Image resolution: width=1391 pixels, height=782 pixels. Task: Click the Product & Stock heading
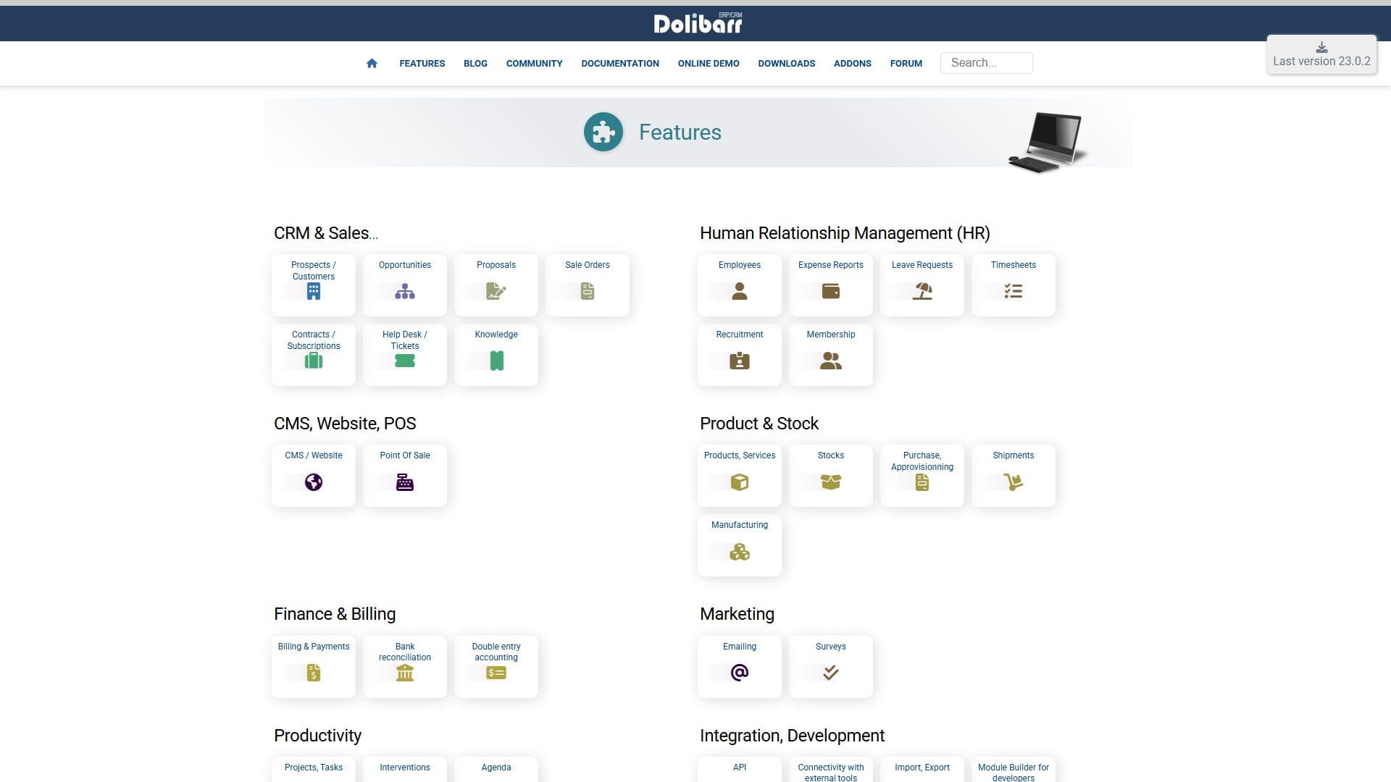tap(759, 424)
